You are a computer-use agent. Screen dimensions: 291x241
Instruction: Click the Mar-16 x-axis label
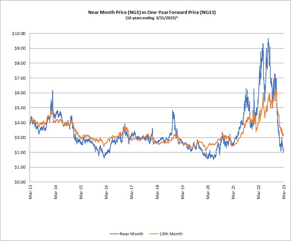(106, 192)
